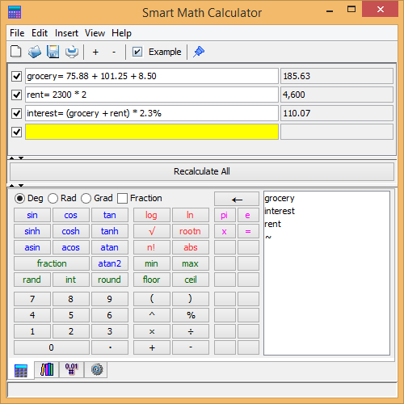Remove a row with the toolbar minus button
Image resolution: width=404 pixels, height=404 pixels.
click(x=114, y=52)
